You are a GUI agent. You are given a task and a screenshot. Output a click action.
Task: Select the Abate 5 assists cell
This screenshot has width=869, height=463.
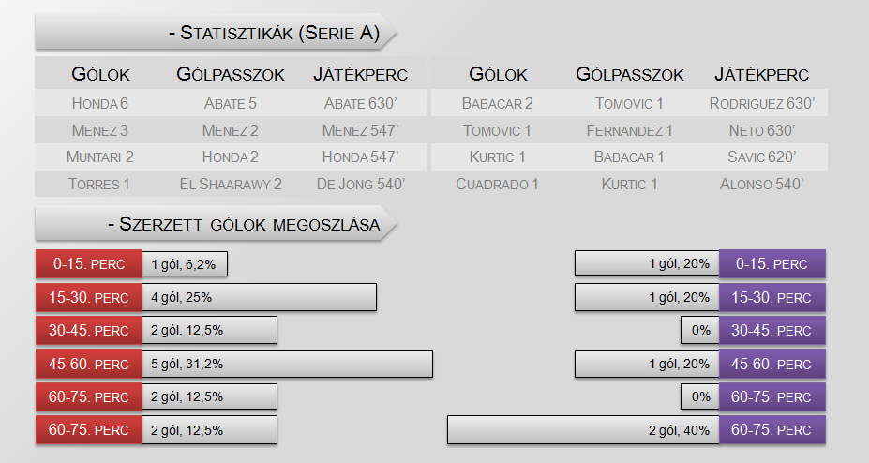(x=230, y=103)
